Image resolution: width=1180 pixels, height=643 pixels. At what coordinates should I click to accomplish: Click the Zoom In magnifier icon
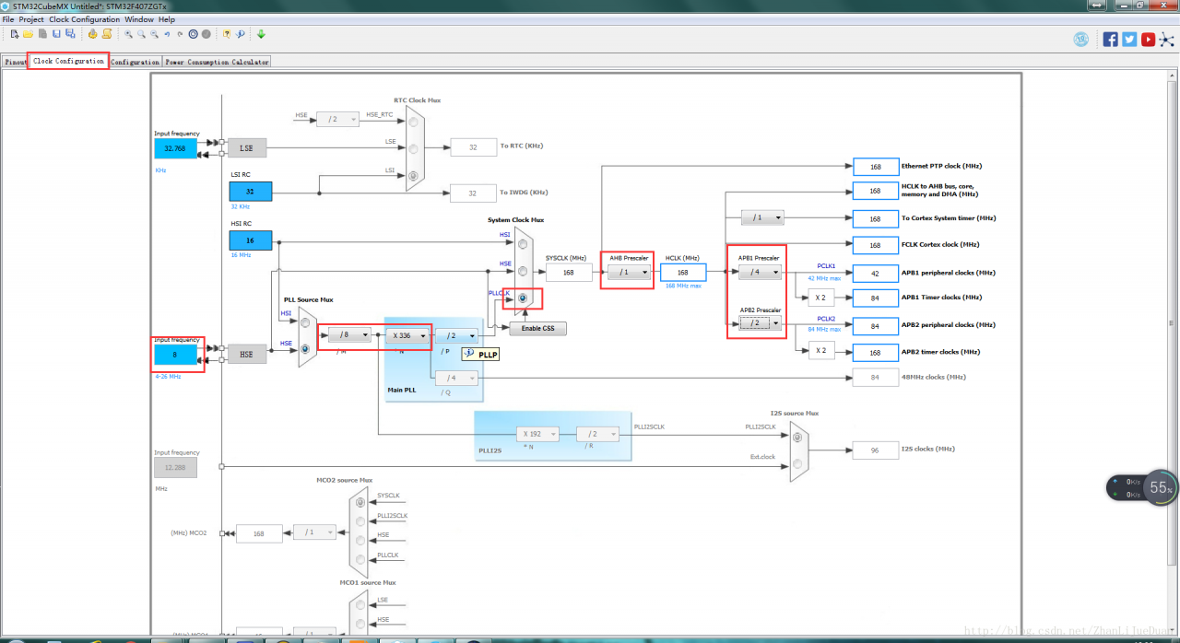128,34
